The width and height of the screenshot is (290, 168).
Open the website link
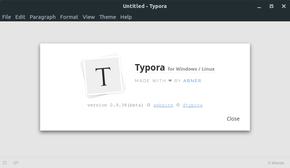[x=163, y=105]
